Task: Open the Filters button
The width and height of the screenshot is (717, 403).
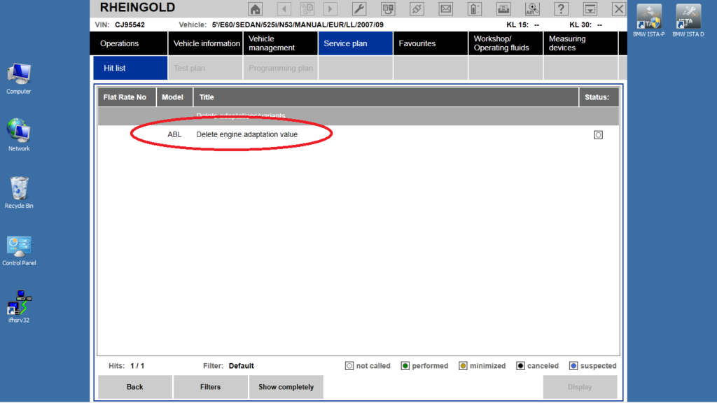Action: coord(210,387)
